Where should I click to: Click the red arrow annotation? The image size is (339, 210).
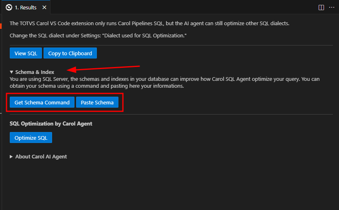pyautogui.click(x=106, y=67)
